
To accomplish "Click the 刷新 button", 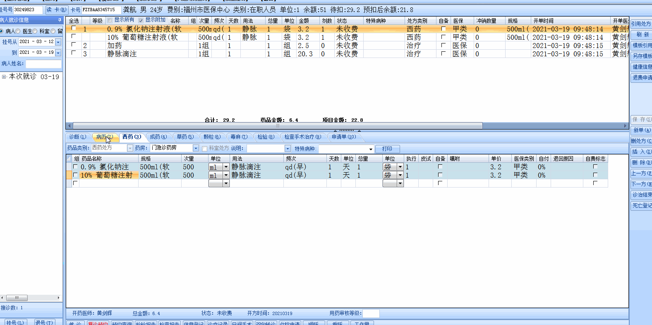I will click(642, 34).
